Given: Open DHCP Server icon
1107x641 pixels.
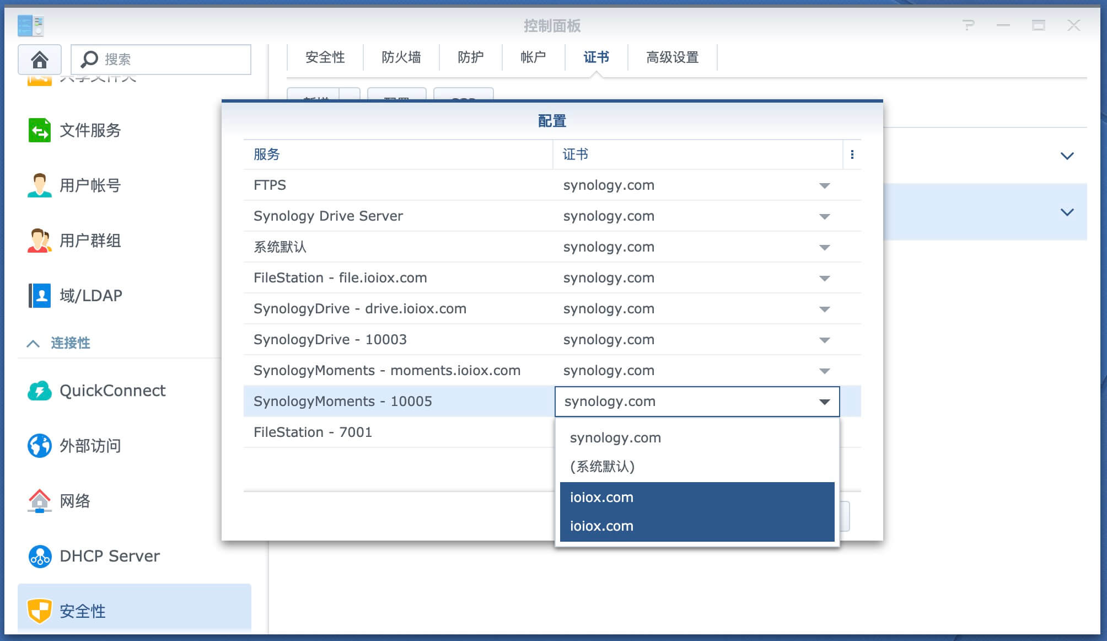Looking at the screenshot, I should click(x=39, y=556).
